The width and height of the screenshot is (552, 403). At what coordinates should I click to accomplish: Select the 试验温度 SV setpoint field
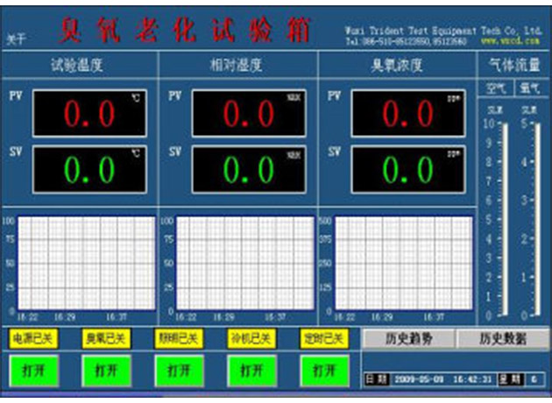(x=89, y=170)
